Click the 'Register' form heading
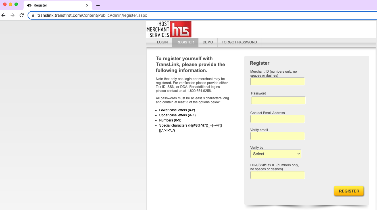 click(x=260, y=63)
